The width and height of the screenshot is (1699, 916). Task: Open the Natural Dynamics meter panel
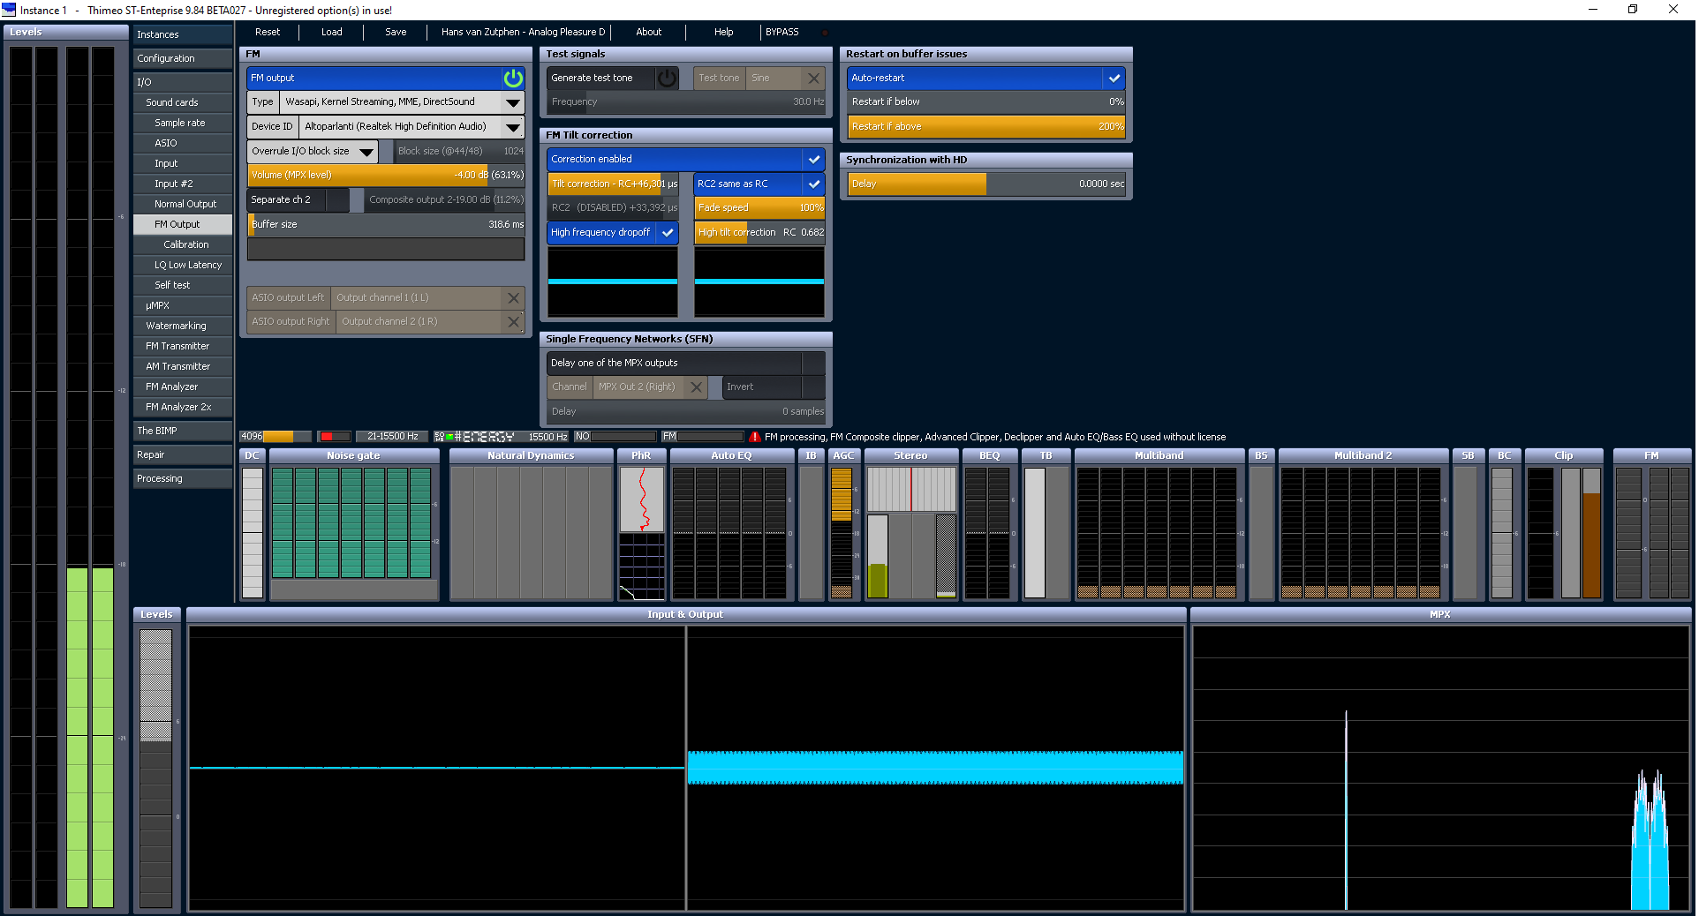pos(531,524)
